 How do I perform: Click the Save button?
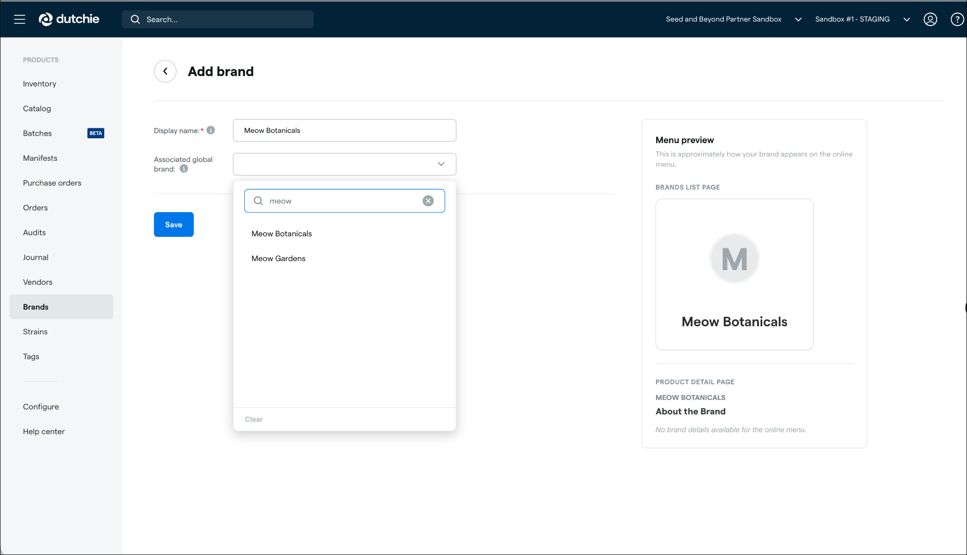coord(174,224)
